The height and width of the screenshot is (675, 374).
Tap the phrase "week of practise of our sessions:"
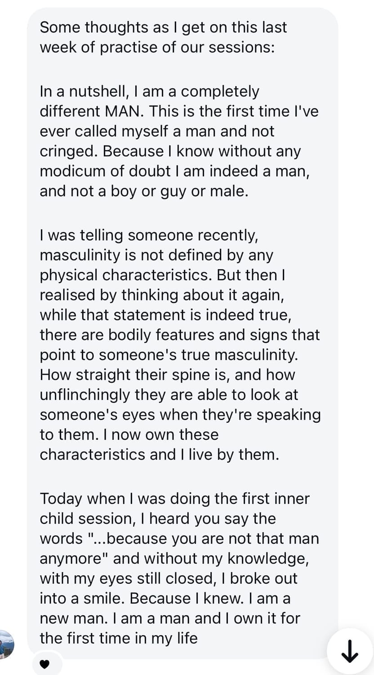click(157, 47)
